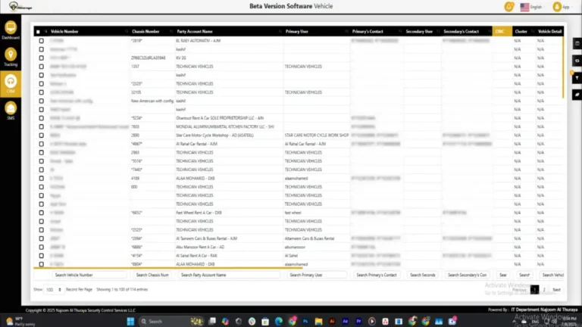Click the ZP8BC32L6RLA35948 chassis cell
Screen dimensions: 582x327
pos(148,58)
